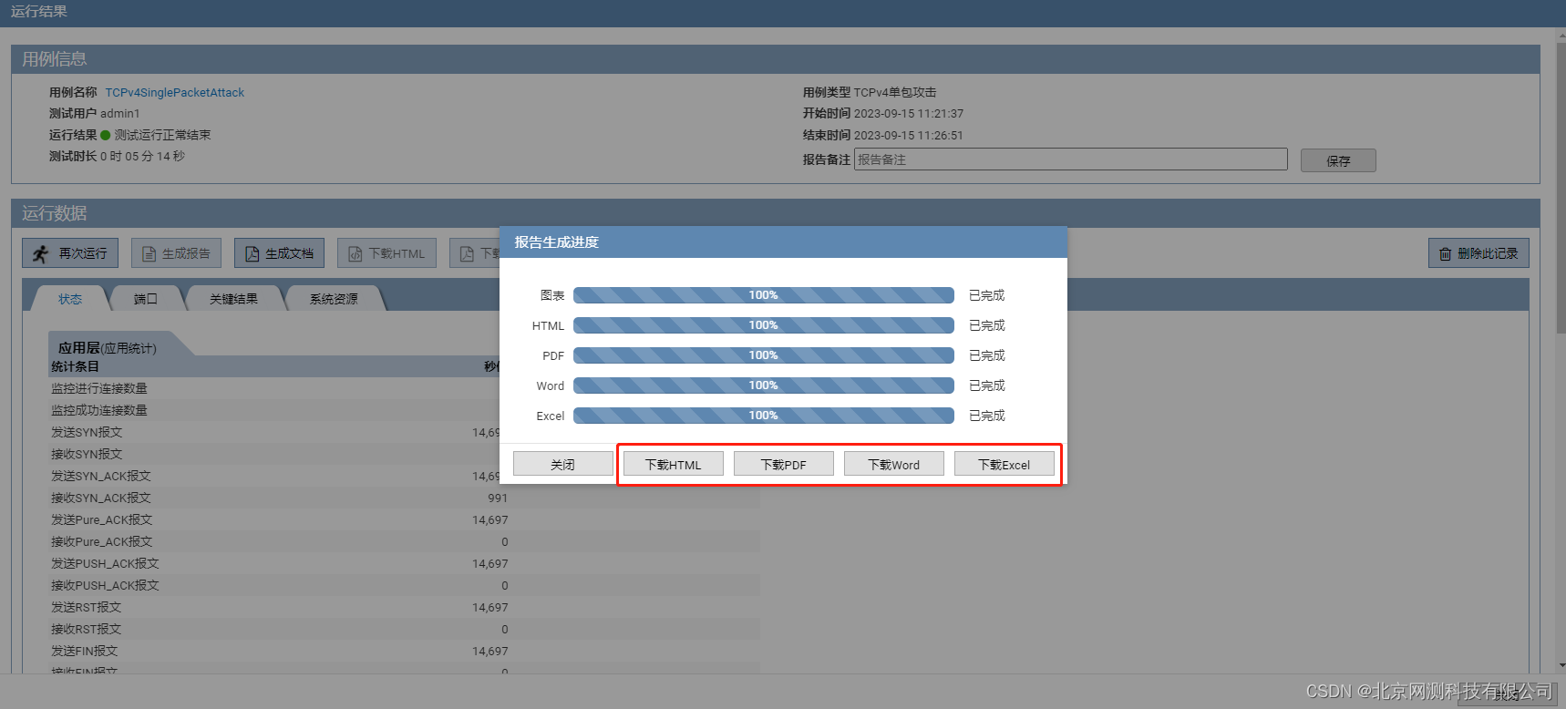
Task: Switch to the 端口 tab
Action: [146, 299]
